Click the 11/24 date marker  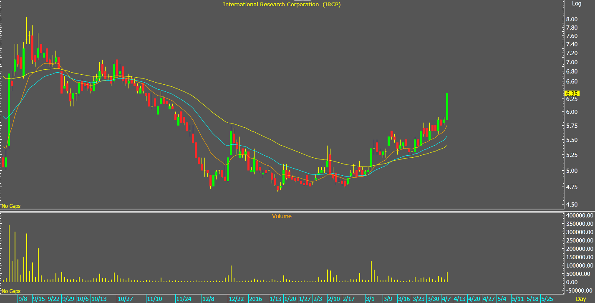[184, 299]
